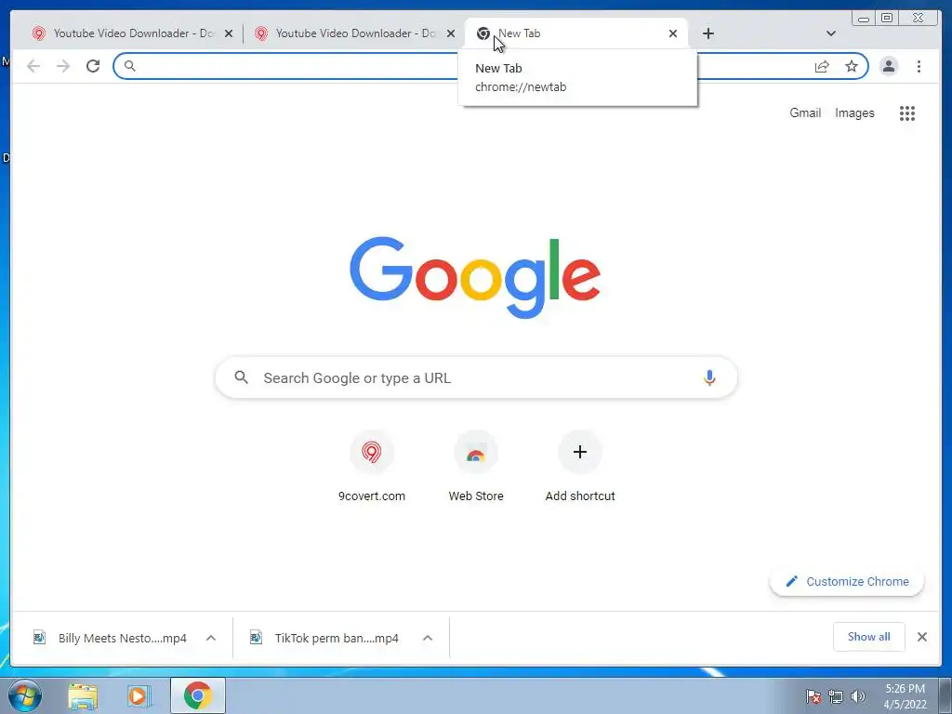Click Show all downloads

tap(869, 637)
